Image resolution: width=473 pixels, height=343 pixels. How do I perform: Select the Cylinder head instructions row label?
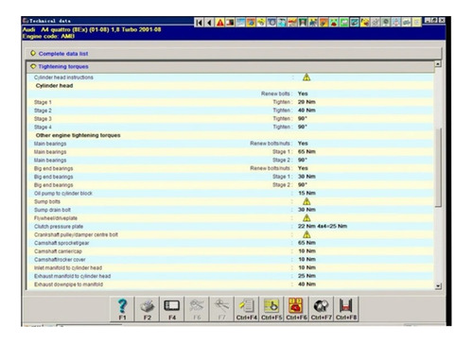coord(63,77)
